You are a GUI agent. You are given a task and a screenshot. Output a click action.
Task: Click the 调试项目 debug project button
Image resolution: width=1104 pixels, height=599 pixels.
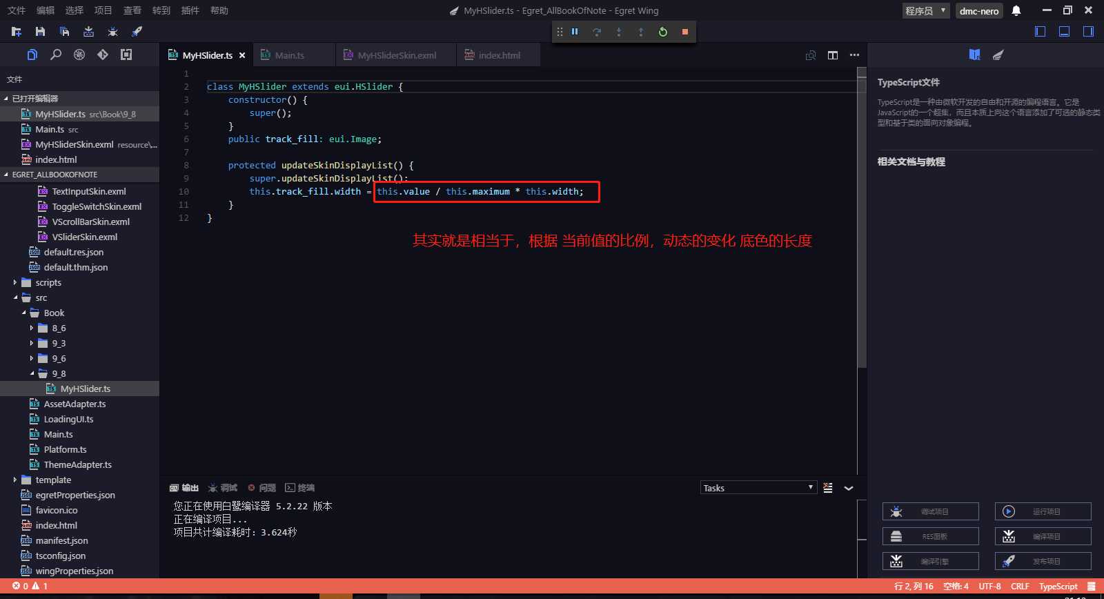point(930,511)
